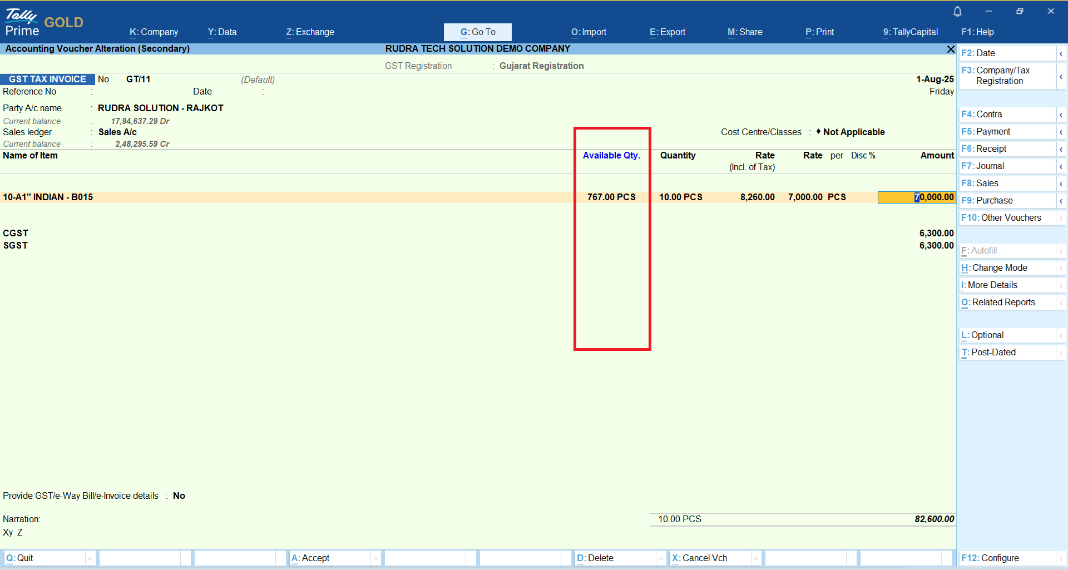Close the voucher alteration screen with X

point(951,49)
